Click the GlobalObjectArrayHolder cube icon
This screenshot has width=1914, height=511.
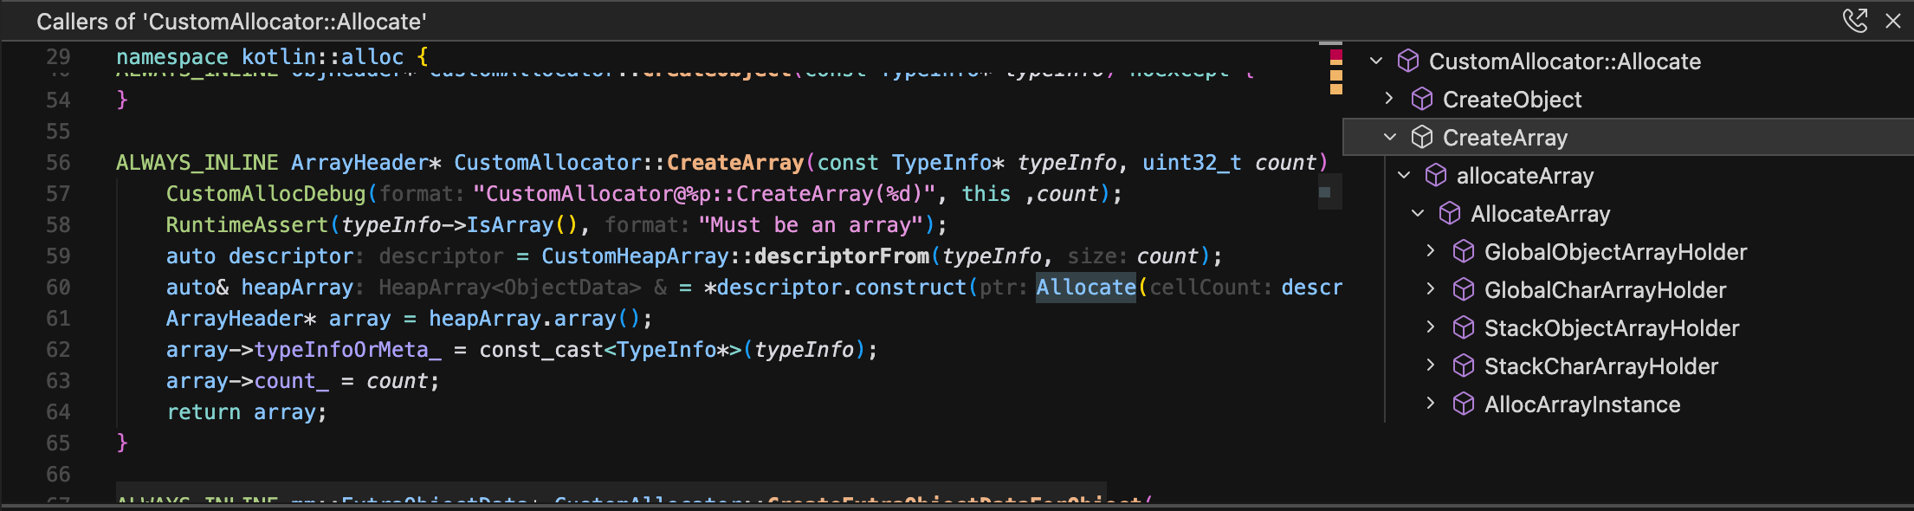(1464, 251)
